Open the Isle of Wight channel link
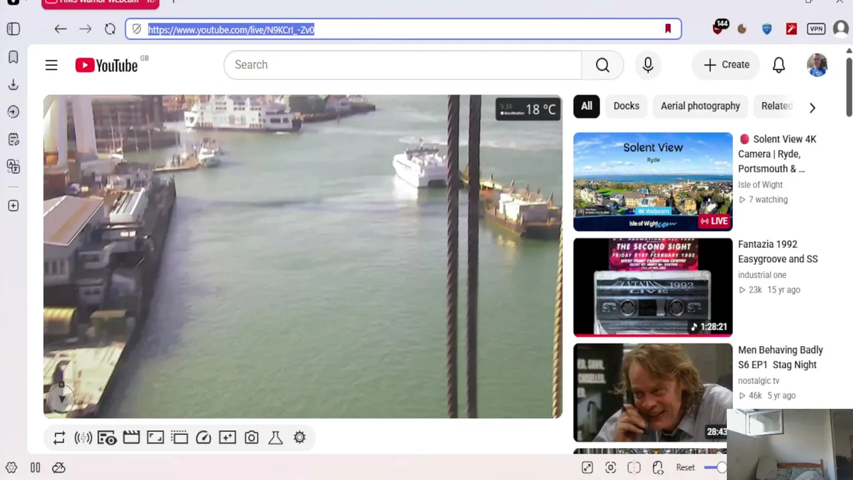Screen dimensions: 853x480 [x=760, y=185]
